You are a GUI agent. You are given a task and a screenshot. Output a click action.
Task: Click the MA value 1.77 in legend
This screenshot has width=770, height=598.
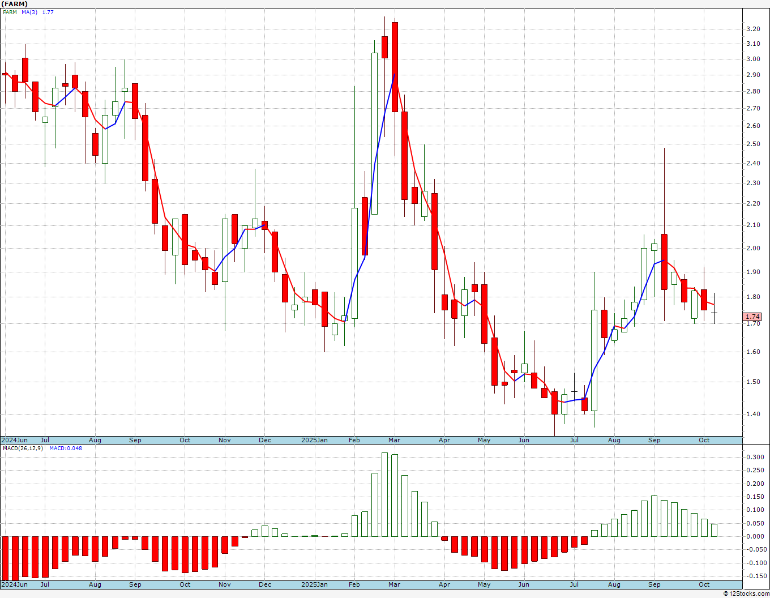coord(48,12)
